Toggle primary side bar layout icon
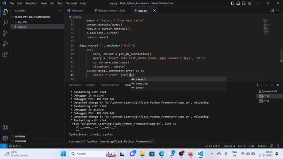 tap(232, 3)
